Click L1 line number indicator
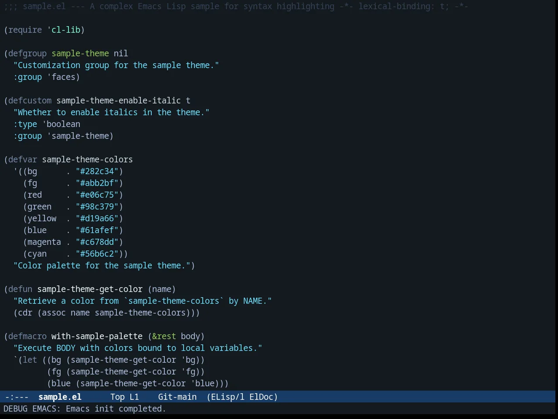 [134, 397]
